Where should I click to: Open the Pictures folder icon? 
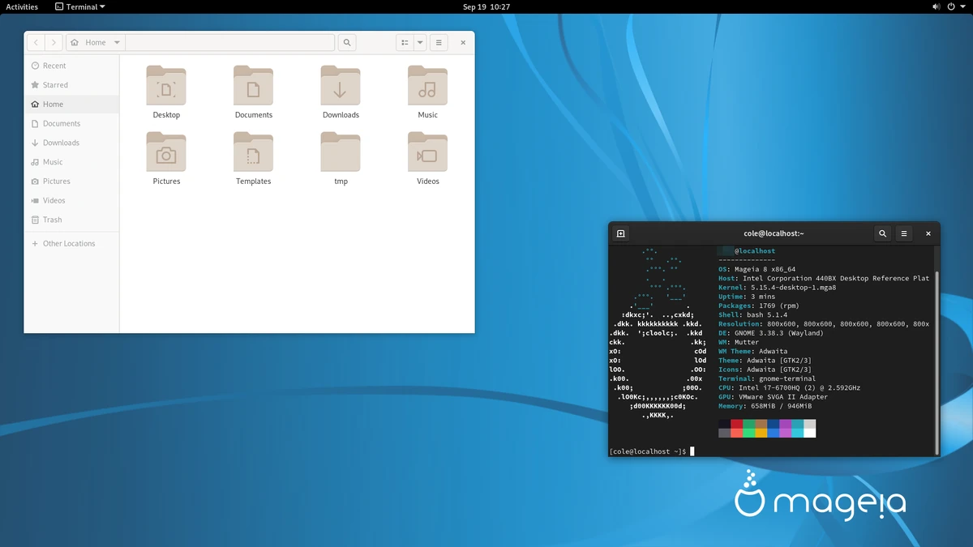point(166,152)
